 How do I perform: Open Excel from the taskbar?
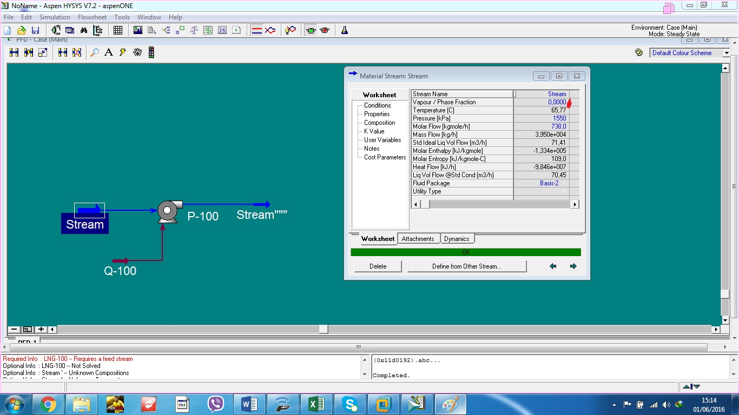pos(316,404)
